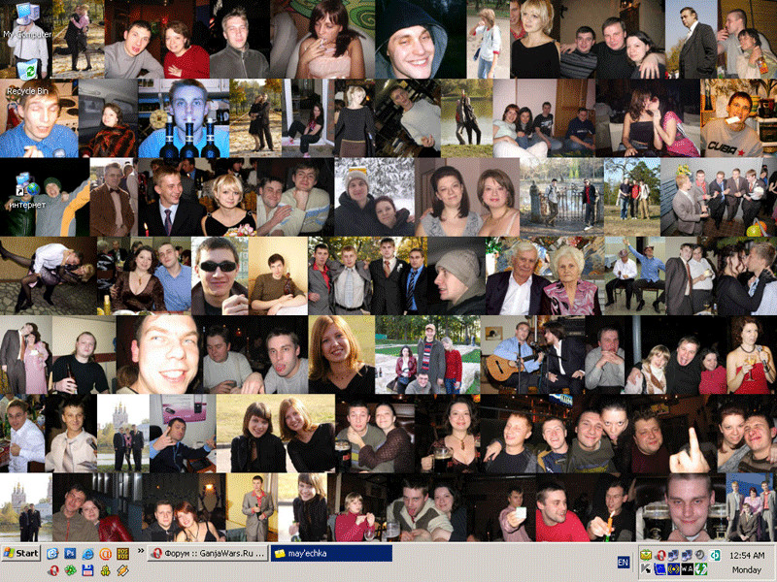Click the blue floppy disk Quick Launch icon

click(x=87, y=570)
